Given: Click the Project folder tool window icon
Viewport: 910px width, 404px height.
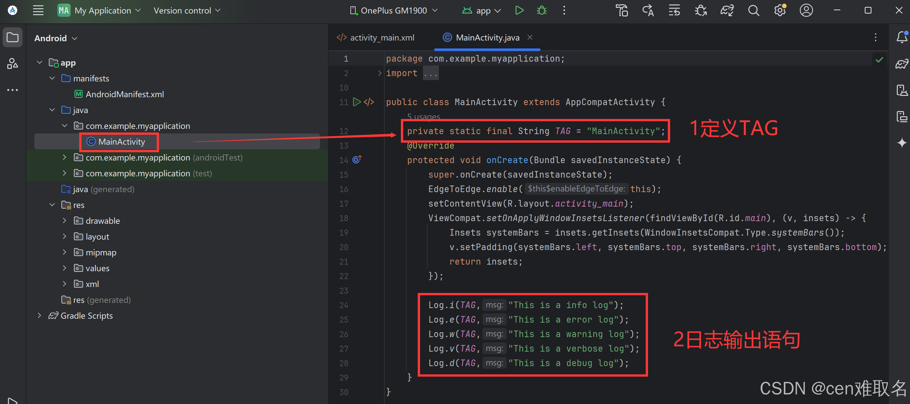Looking at the screenshot, I should [13, 37].
